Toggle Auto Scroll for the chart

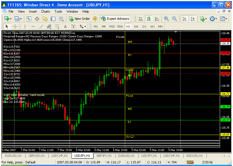pos(184,19)
